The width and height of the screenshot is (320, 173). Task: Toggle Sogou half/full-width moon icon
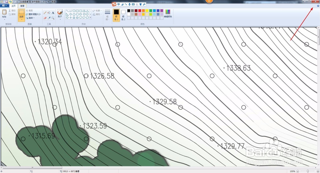[x=122, y=4]
